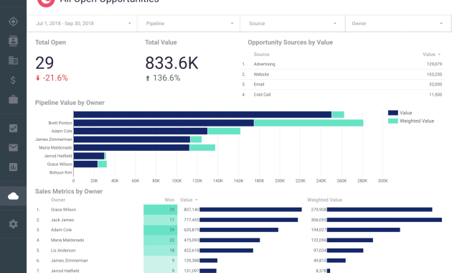Open the tasks checkmark icon in sidebar
The height and width of the screenshot is (273, 452).
click(13, 128)
